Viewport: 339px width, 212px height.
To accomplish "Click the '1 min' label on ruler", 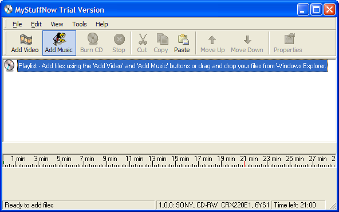I will [18, 159].
